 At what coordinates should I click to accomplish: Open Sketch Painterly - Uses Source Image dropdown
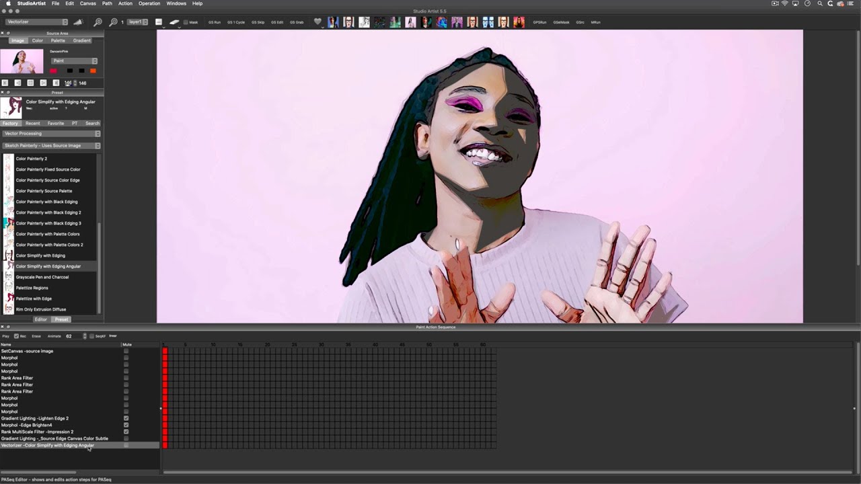tap(52, 145)
